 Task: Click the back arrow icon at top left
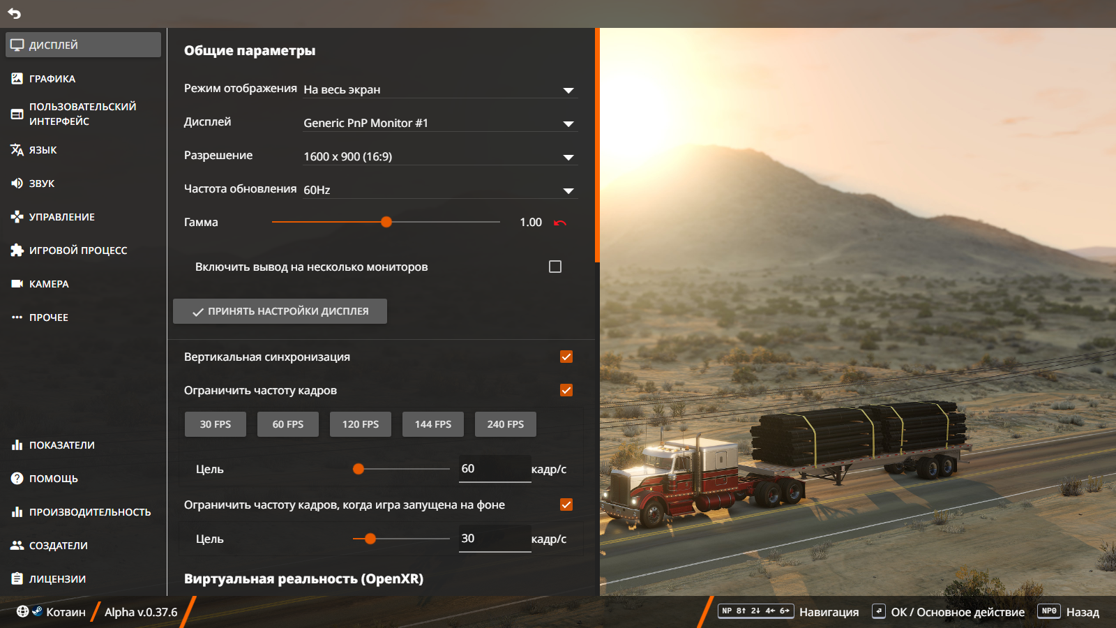(15, 13)
